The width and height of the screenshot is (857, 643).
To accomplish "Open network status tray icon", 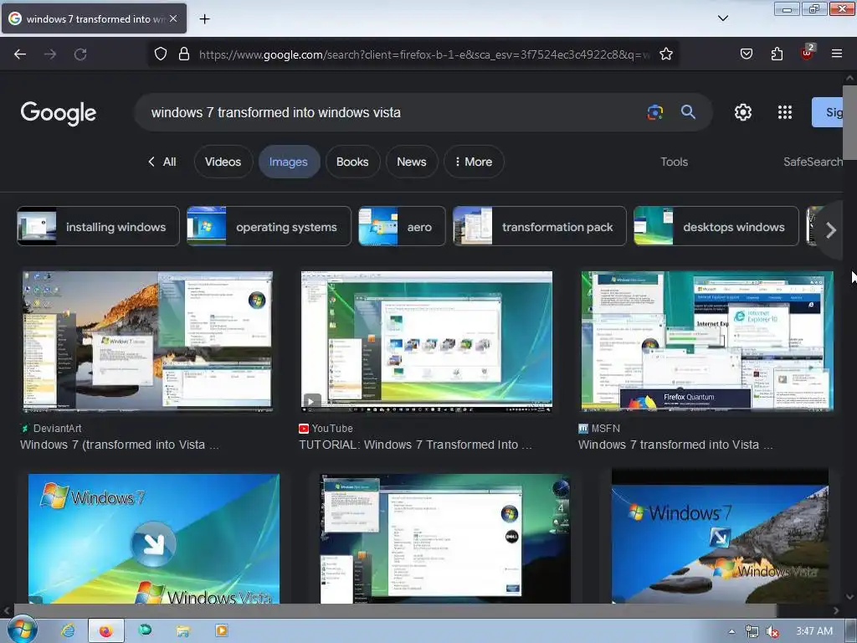I will click(752, 631).
